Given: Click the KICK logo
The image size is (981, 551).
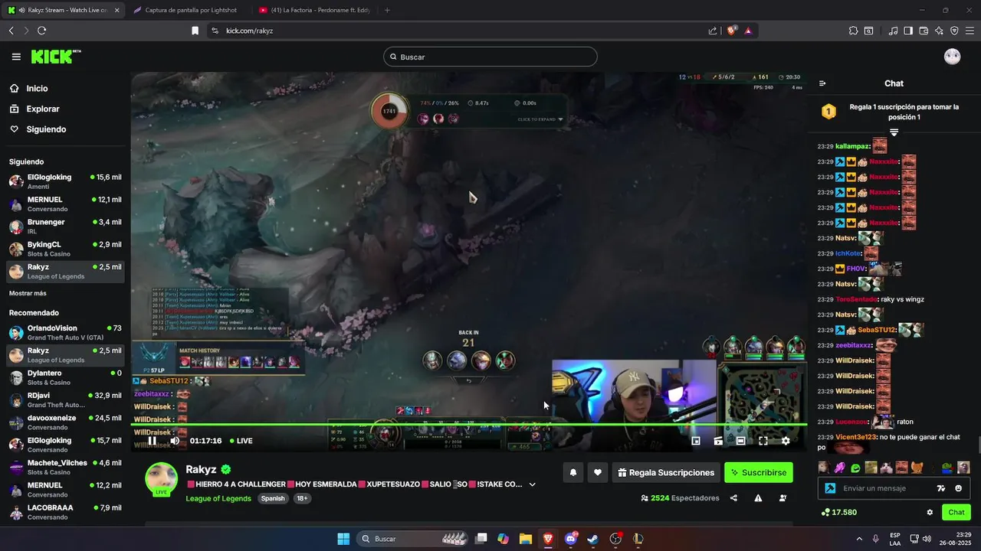Looking at the screenshot, I should tap(55, 57).
